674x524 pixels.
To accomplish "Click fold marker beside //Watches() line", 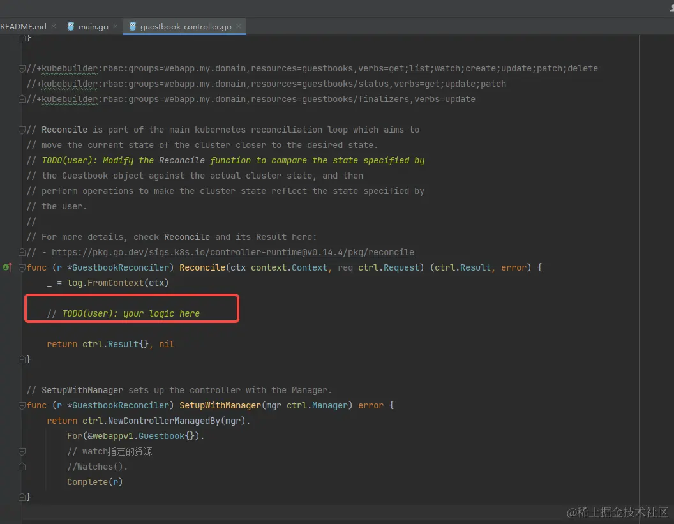I will coord(22,467).
